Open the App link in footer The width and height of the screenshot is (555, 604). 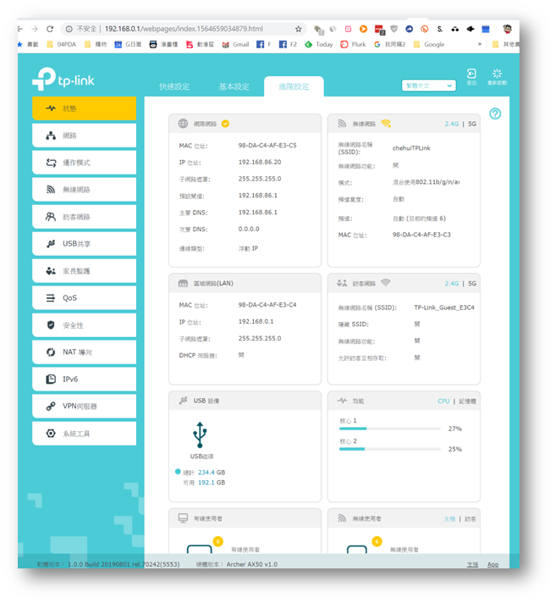click(492, 564)
